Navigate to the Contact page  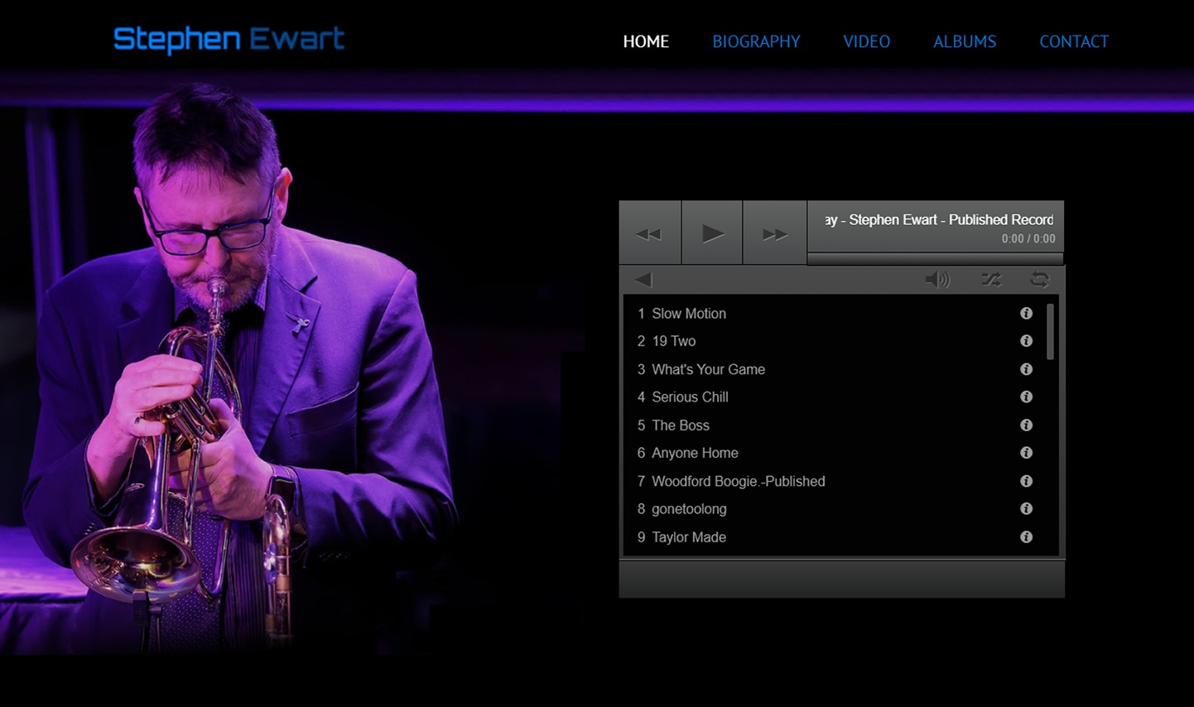pyautogui.click(x=1073, y=41)
